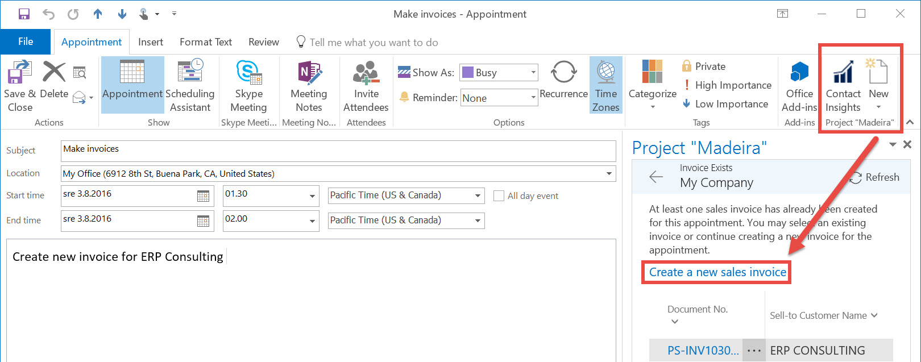Open the Reminder dropdown
Viewport: 921px width, 362px height.
tap(533, 98)
